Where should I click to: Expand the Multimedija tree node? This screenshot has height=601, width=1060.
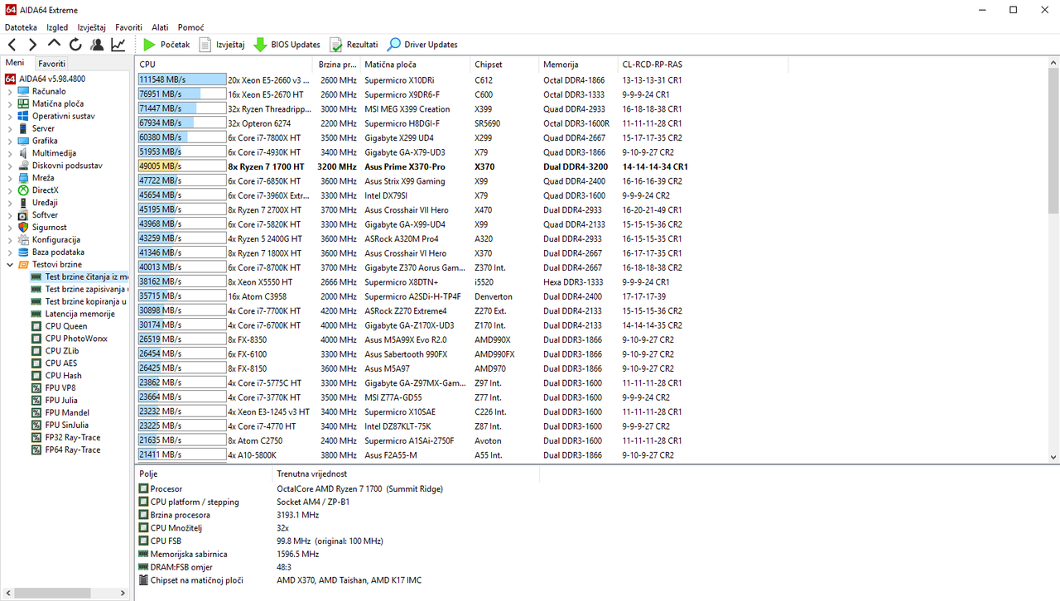click(10, 153)
